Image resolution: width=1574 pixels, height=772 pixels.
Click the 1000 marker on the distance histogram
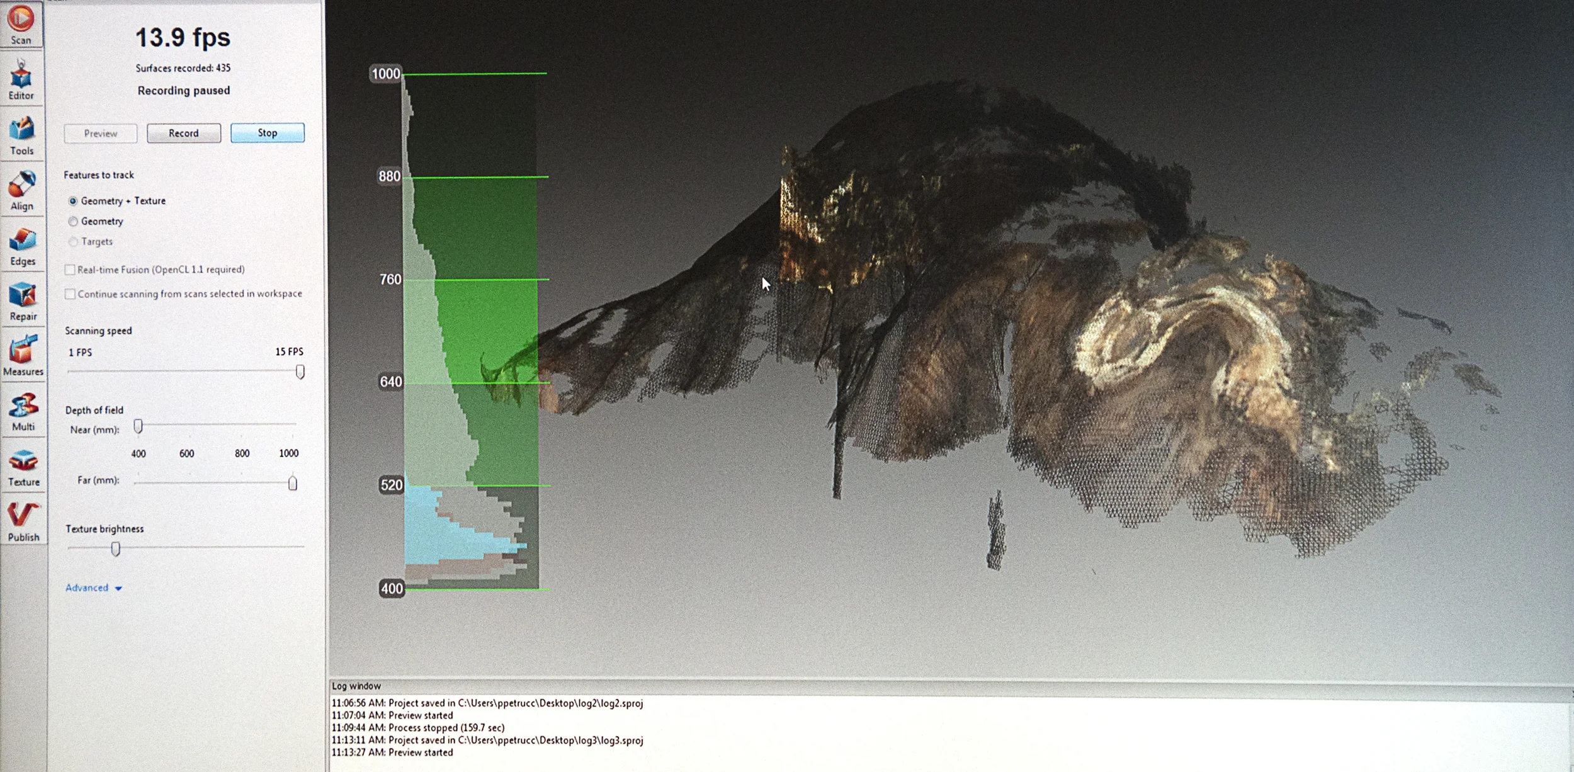click(385, 74)
